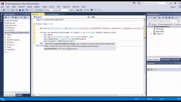Viewport: 181px width, 102px height.
Task: Switch to Form1.vb [Design] tab
Action: pos(52,14)
